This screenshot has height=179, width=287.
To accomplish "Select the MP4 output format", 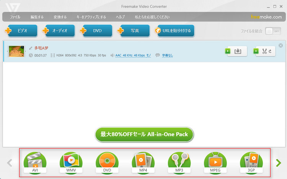I will pos(143,163).
